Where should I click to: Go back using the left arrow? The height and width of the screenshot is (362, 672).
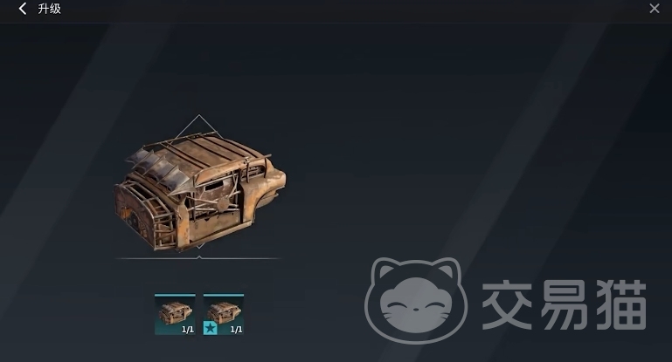tap(23, 9)
